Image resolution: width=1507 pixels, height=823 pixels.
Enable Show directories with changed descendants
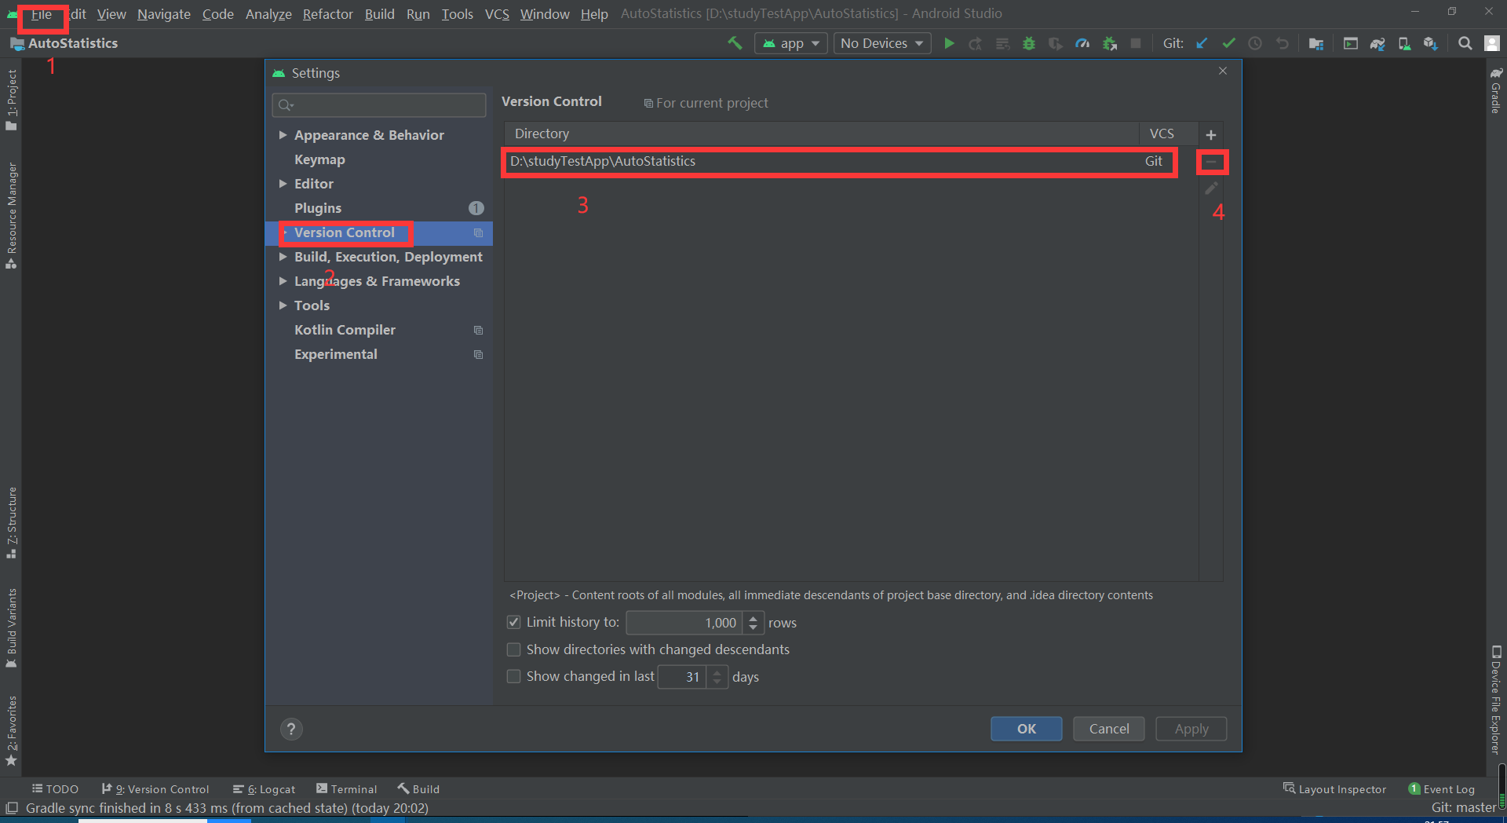tap(513, 649)
